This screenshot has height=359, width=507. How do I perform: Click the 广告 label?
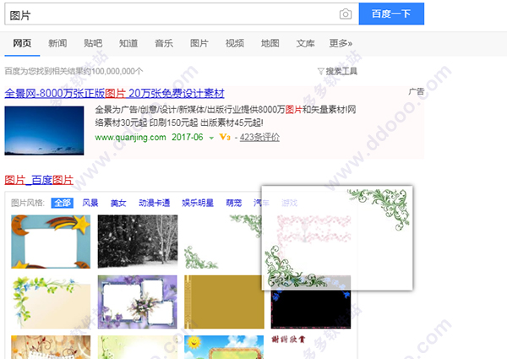[417, 91]
